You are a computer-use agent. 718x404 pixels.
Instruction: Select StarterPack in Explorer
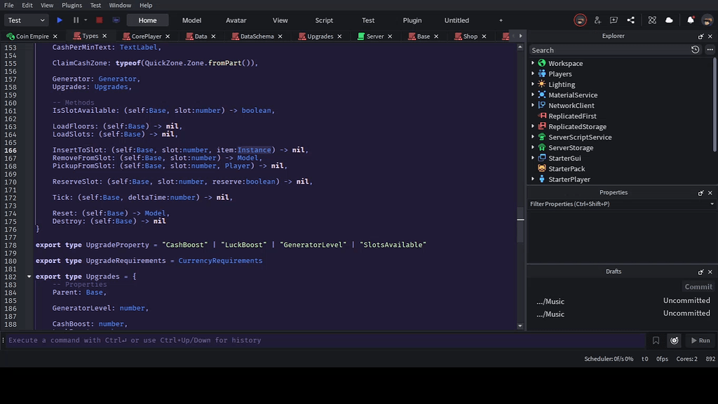coord(567,168)
